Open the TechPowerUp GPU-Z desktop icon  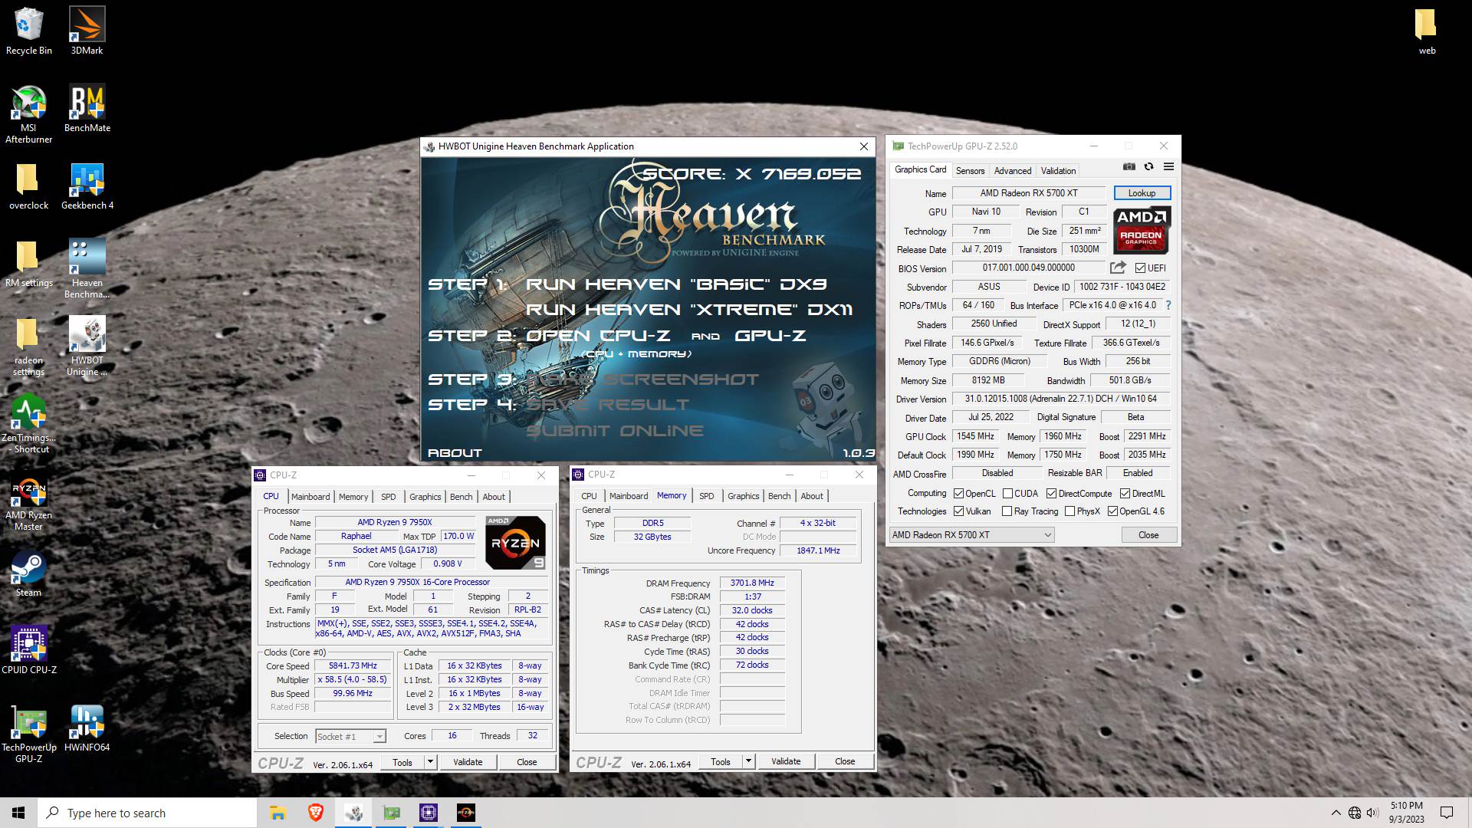click(29, 734)
